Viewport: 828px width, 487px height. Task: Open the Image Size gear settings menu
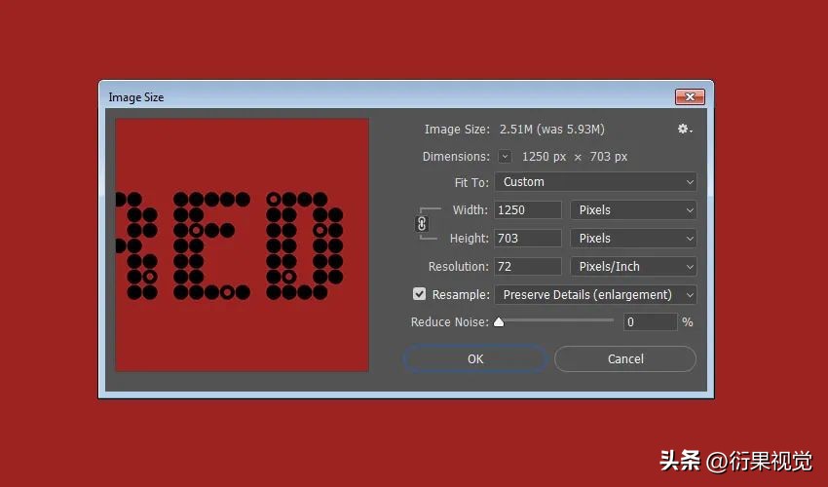click(685, 130)
